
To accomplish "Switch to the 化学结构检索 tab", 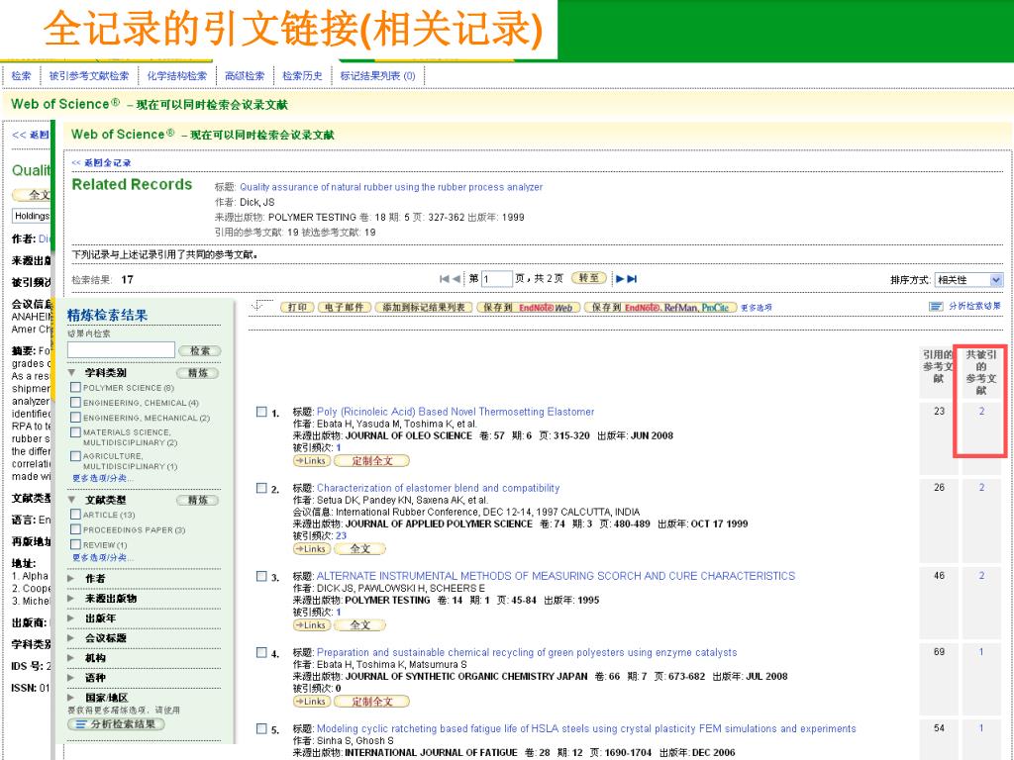I will (x=177, y=75).
